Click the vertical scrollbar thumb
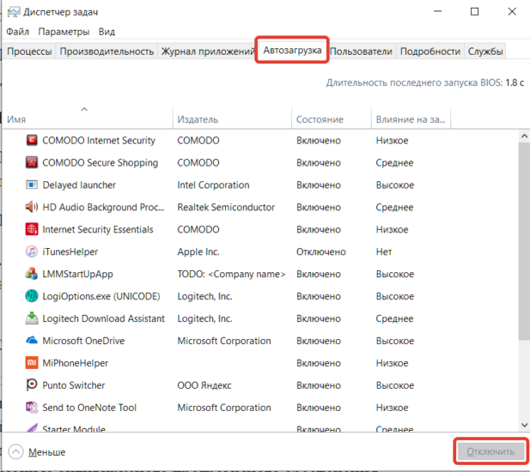The height and width of the screenshot is (472, 530). (x=524, y=241)
